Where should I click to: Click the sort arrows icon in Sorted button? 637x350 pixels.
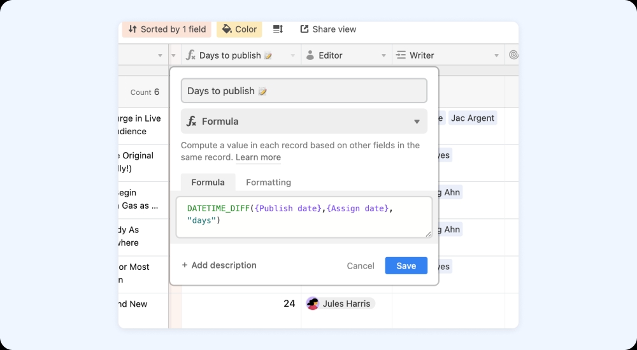point(132,29)
